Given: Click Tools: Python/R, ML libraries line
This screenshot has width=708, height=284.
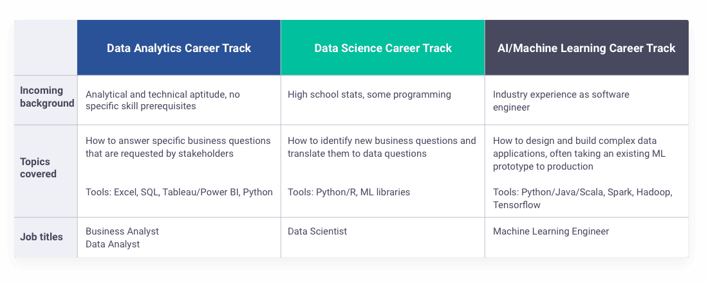Looking at the screenshot, I should 349,192.
